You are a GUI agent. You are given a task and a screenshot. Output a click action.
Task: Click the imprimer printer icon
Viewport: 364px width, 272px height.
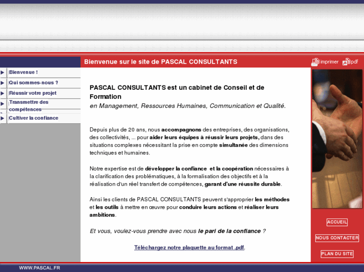pyautogui.click(x=315, y=62)
